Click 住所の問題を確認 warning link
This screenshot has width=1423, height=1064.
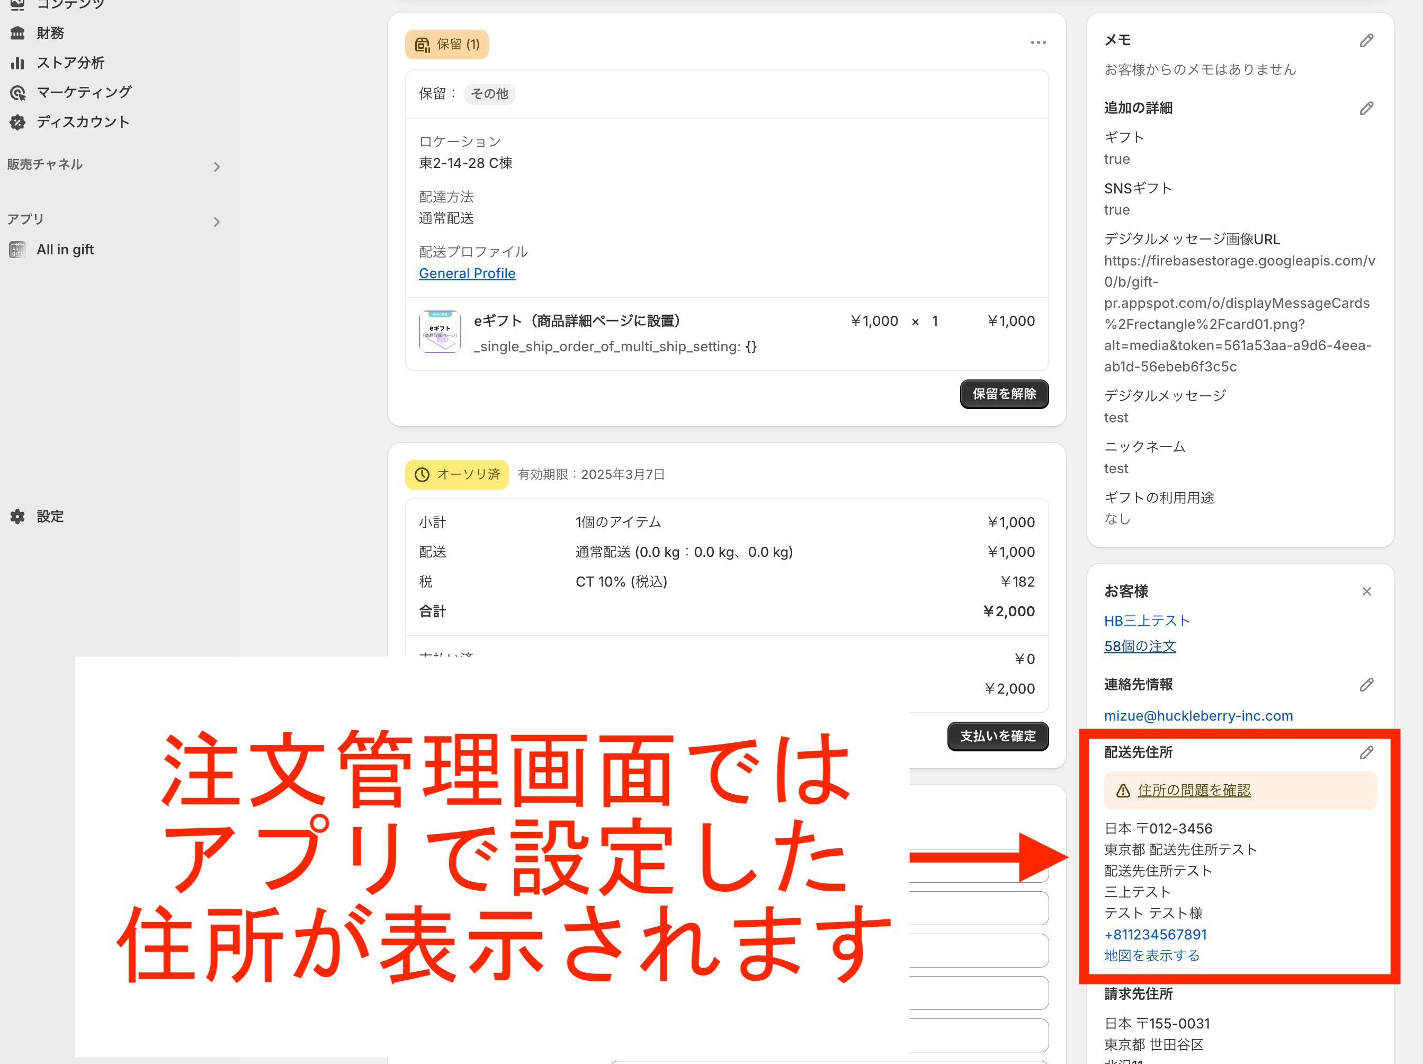tap(1194, 791)
